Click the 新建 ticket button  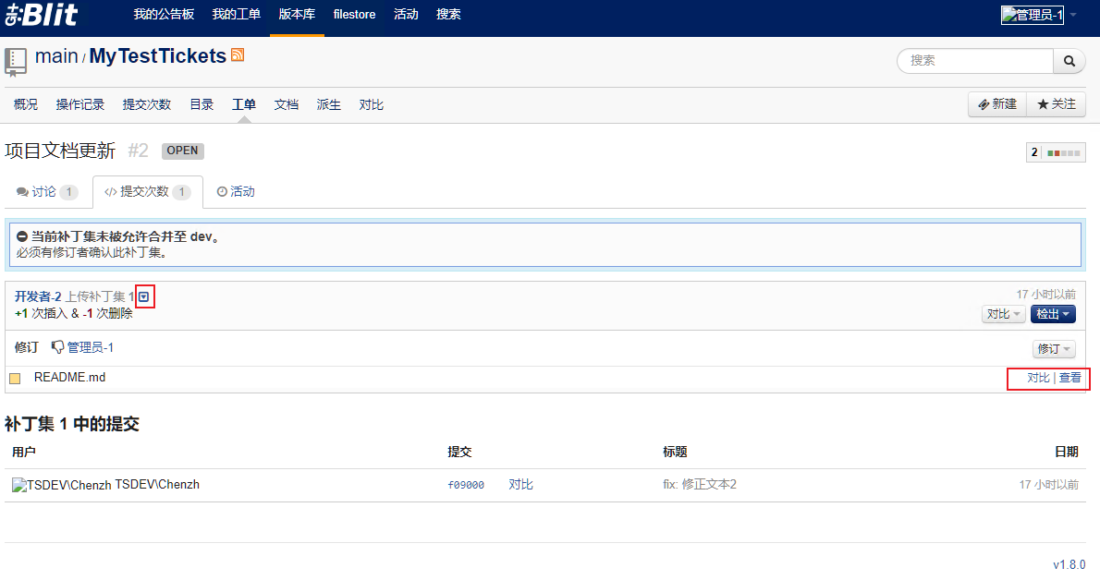(997, 103)
